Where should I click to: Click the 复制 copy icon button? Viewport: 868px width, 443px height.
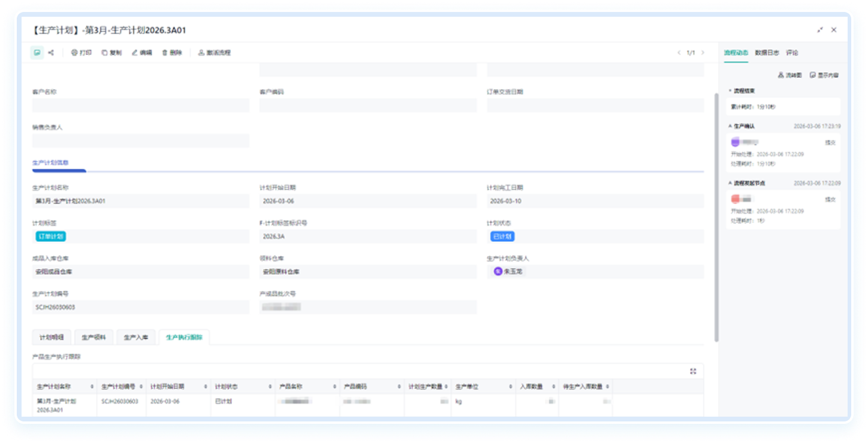click(x=111, y=53)
